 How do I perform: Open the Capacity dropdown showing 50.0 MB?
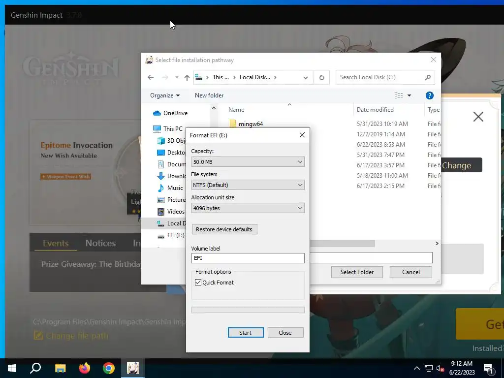coord(248,161)
